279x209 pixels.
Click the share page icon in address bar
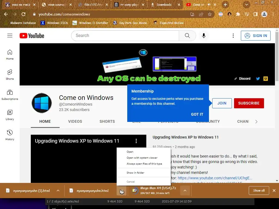[201, 14]
